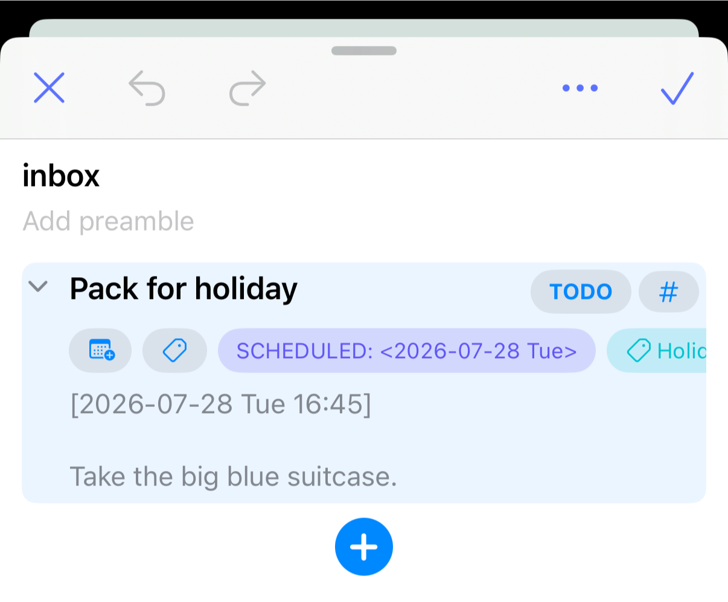Add a date with the calendar-plus icon
Image resolution: width=728 pixels, height=602 pixels.
(100, 350)
